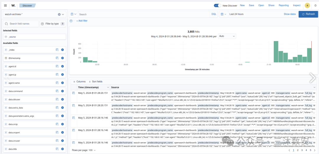The image size is (319, 154).
Task: Add the data.srcip field as column
Action: (62, 124)
